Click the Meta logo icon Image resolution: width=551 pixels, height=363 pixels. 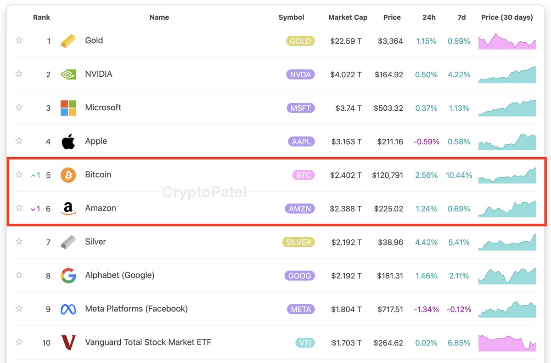point(68,309)
